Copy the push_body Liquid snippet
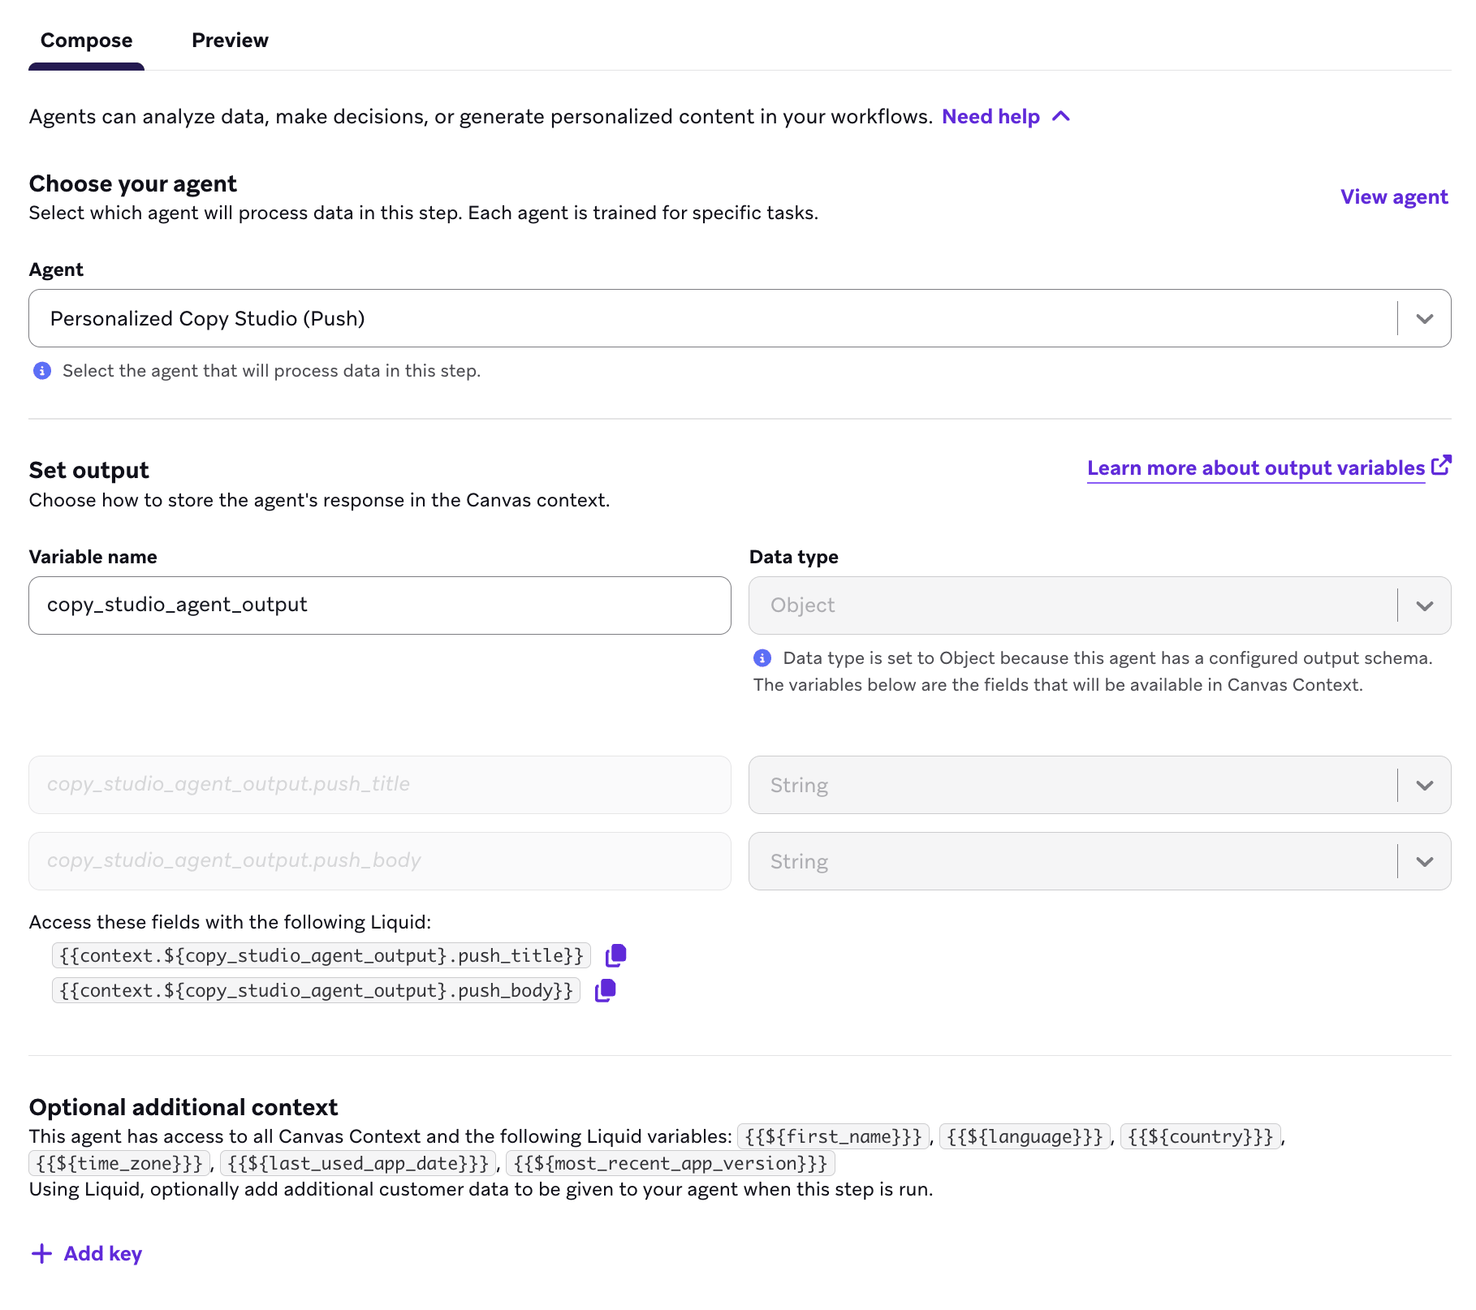1476x1310 pixels. click(x=604, y=990)
